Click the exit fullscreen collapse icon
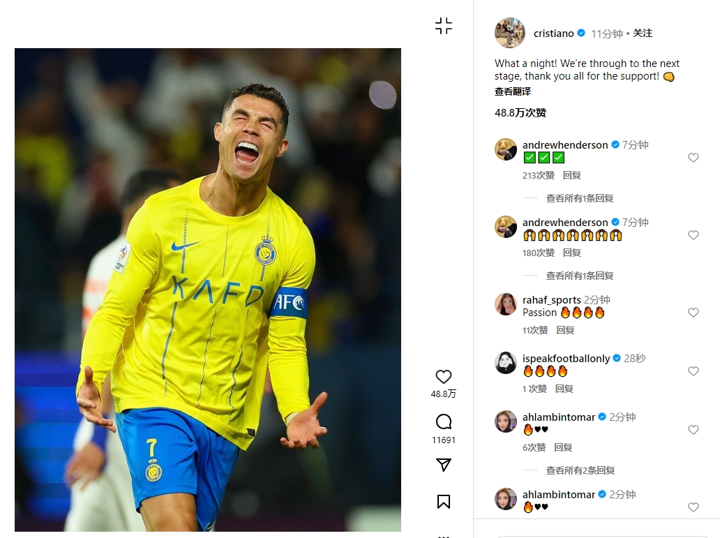The height and width of the screenshot is (538, 720). pos(444,27)
